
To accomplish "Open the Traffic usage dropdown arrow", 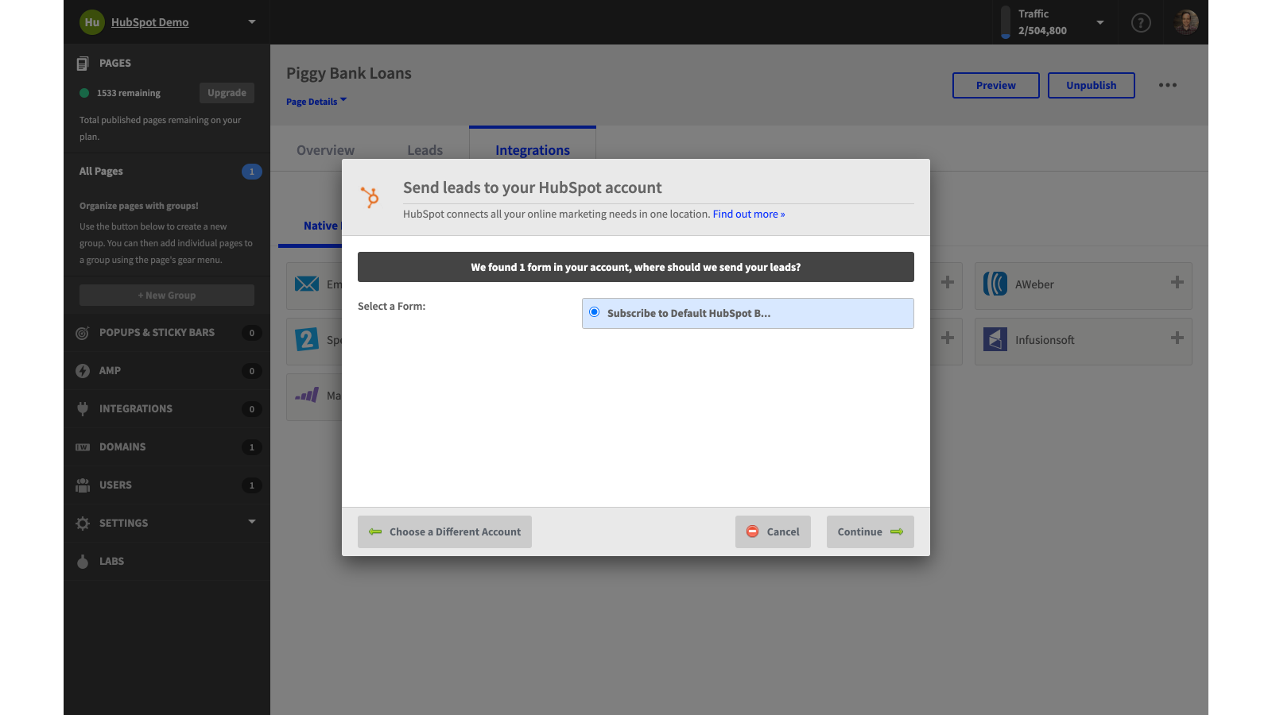I will 1100,22.
